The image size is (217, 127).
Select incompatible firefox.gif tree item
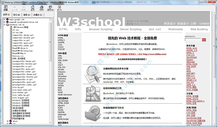pyautogui.click(x=24, y=64)
